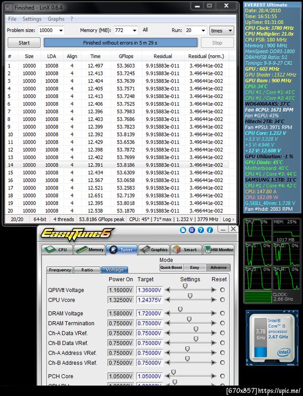303x396 pixels.
Task: Click the QPI/Vtt Voltage slider thumb
Action: (x=185, y=286)
